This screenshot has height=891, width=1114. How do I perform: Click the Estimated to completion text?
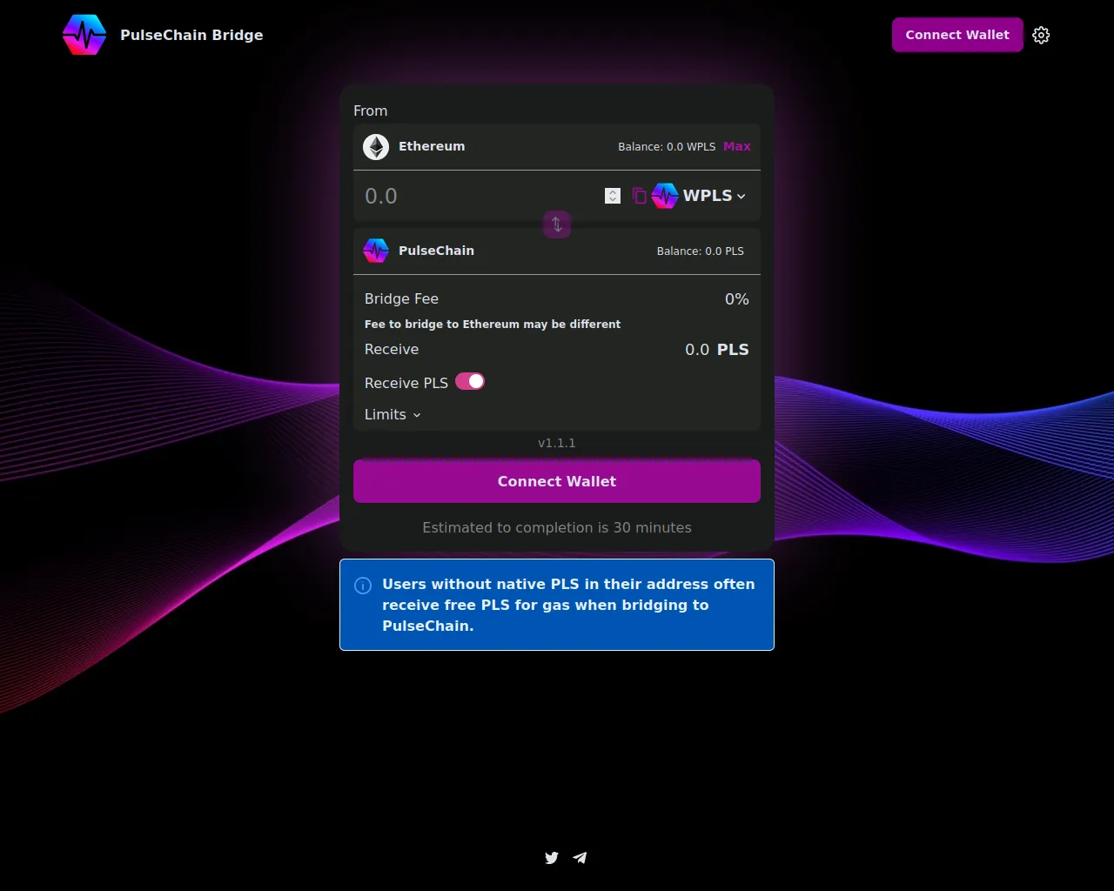(557, 527)
